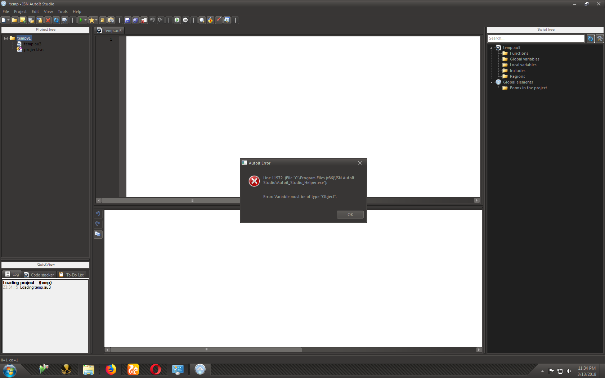
Task: Click the red pencil icon
Action: 219,20
